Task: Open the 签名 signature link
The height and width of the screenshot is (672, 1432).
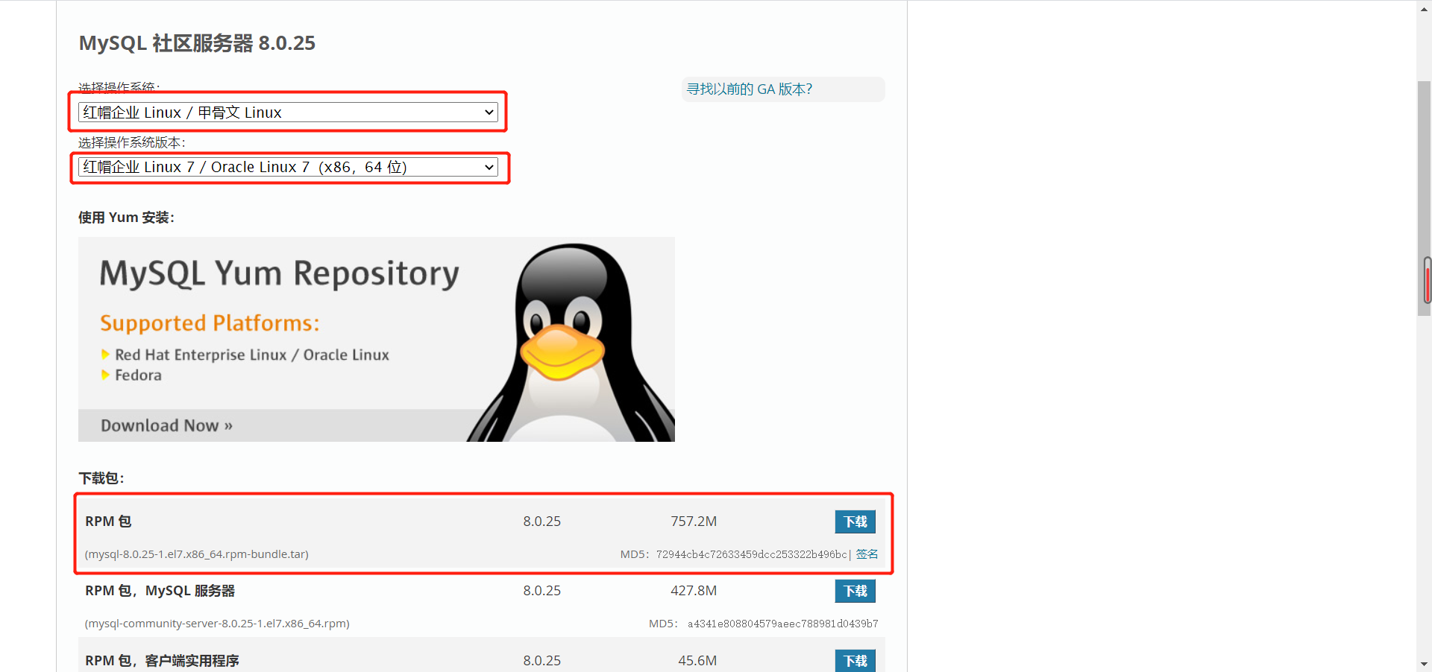Action: click(866, 554)
